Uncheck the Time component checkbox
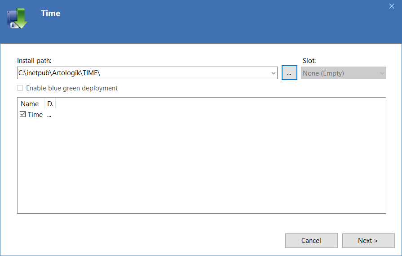 click(22, 114)
